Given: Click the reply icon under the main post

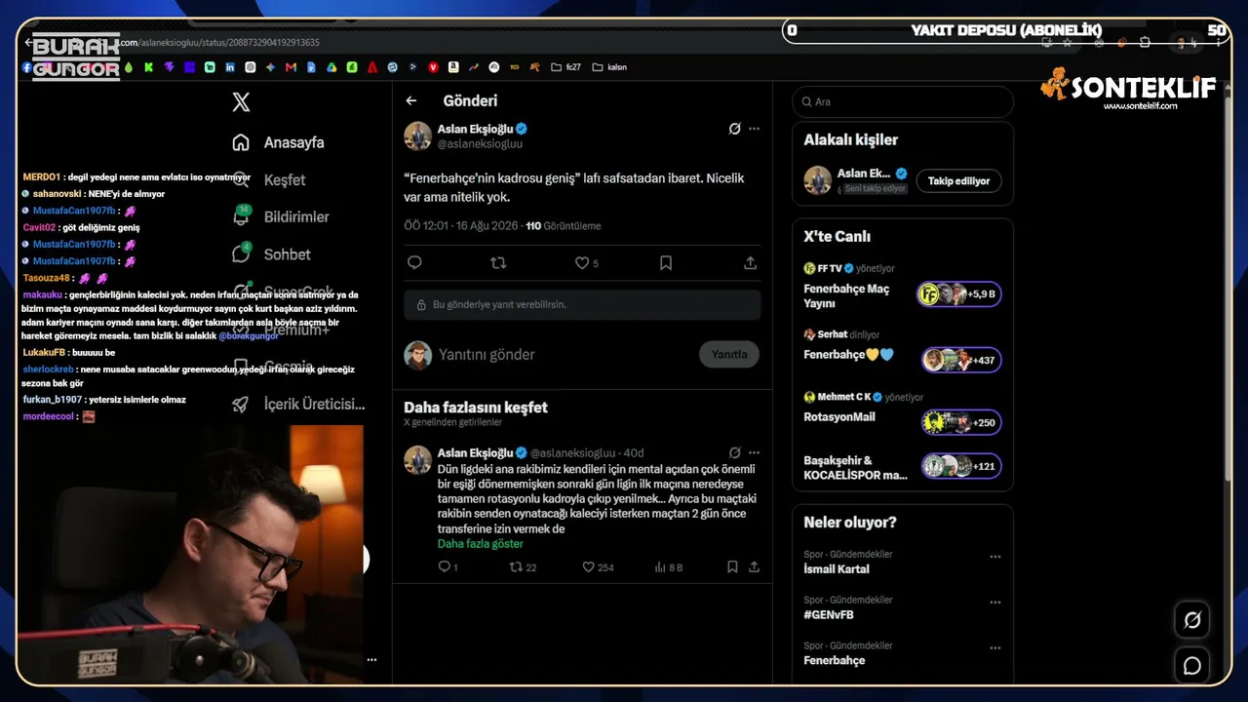Looking at the screenshot, I should click(x=414, y=262).
